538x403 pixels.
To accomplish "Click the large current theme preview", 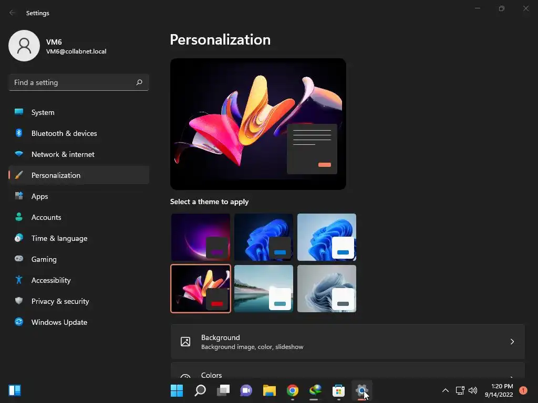I will 258,124.
